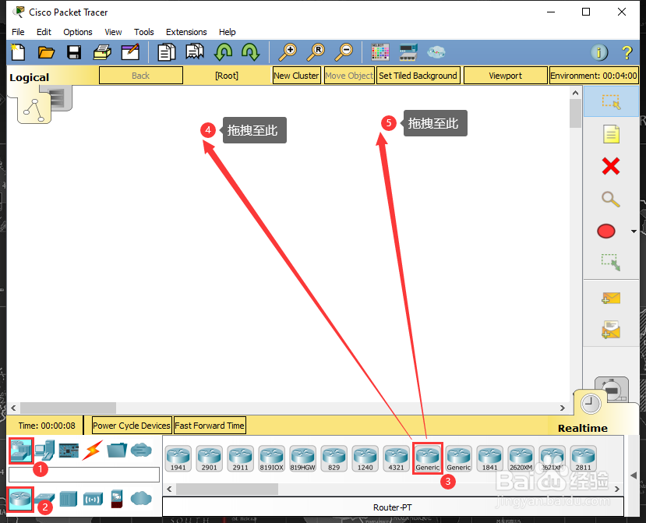Open the Edit menu

pos(44,32)
